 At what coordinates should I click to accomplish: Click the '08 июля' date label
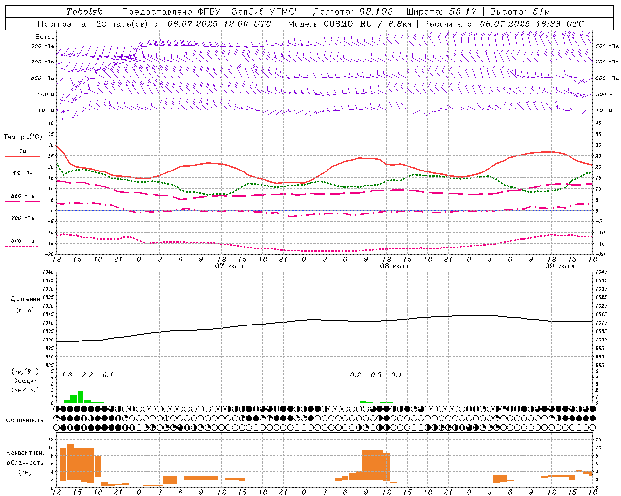point(394,266)
